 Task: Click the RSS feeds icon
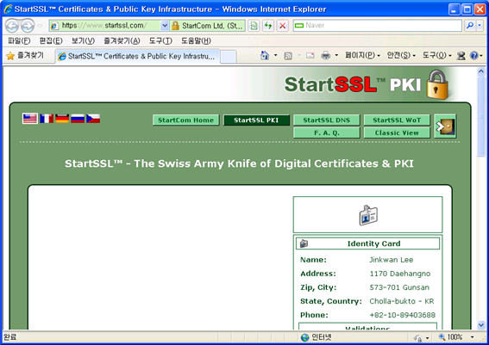(x=288, y=56)
